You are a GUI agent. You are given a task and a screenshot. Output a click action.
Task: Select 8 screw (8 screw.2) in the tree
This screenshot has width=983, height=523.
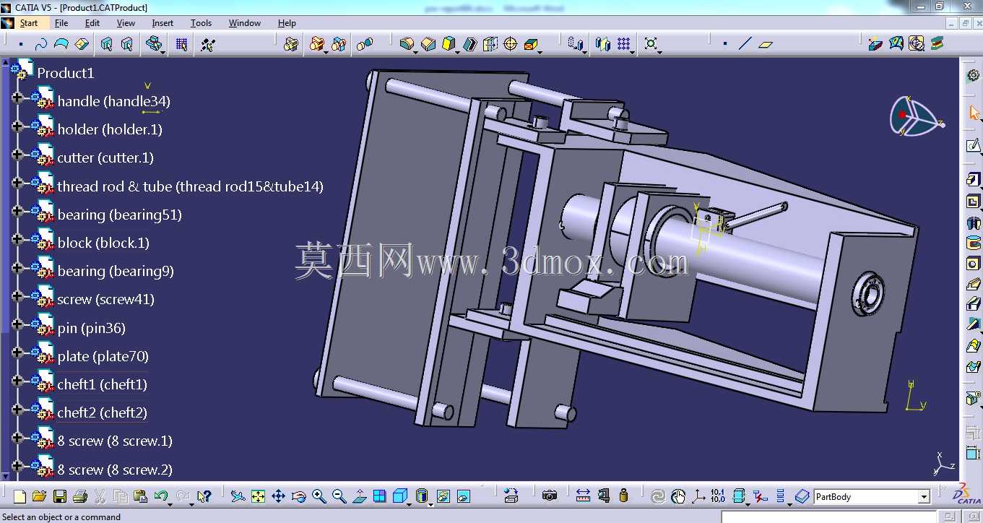(x=115, y=470)
